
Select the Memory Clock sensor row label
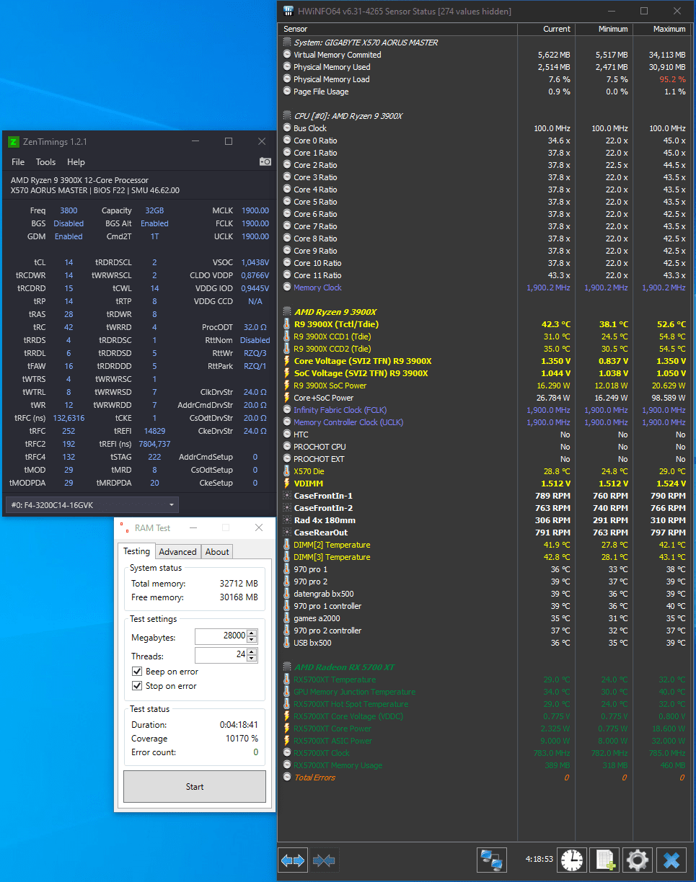[x=317, y=288]
